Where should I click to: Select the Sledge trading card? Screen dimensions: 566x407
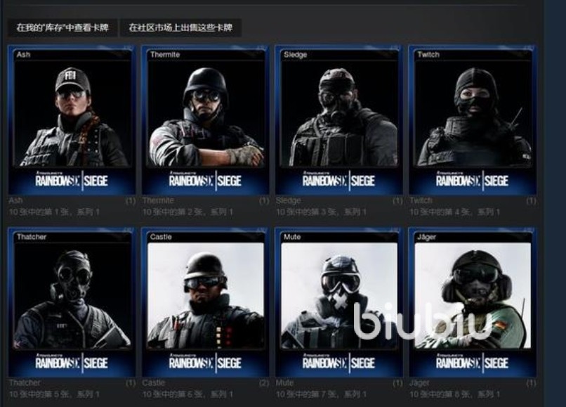[x=338, y=120]
